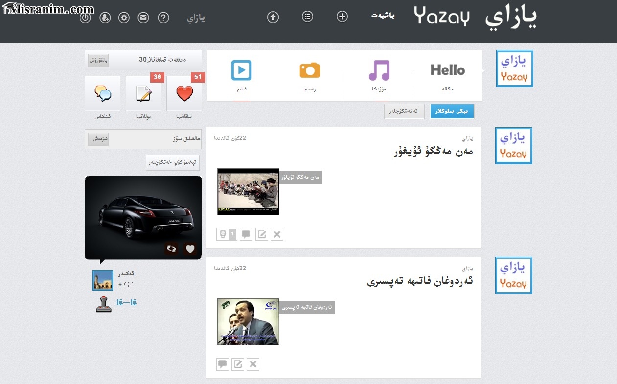The image size is (617, 384).
Task: Click the circled plus icon in header
Action: pos(342,17)
